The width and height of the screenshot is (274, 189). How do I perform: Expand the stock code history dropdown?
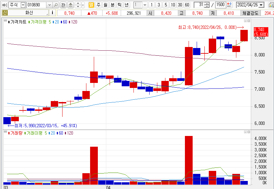[49, 5]
